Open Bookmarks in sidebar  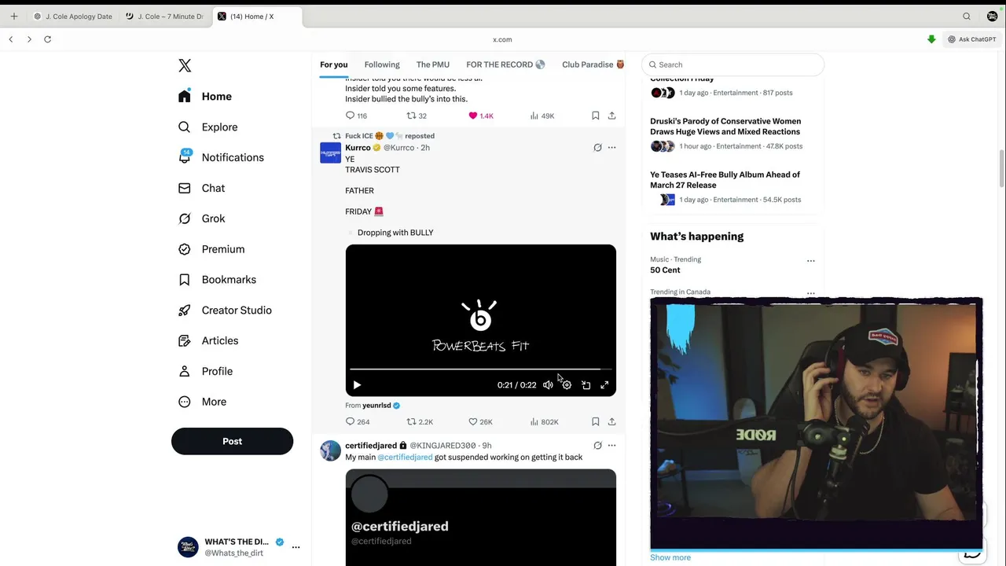tap(217, 280)
